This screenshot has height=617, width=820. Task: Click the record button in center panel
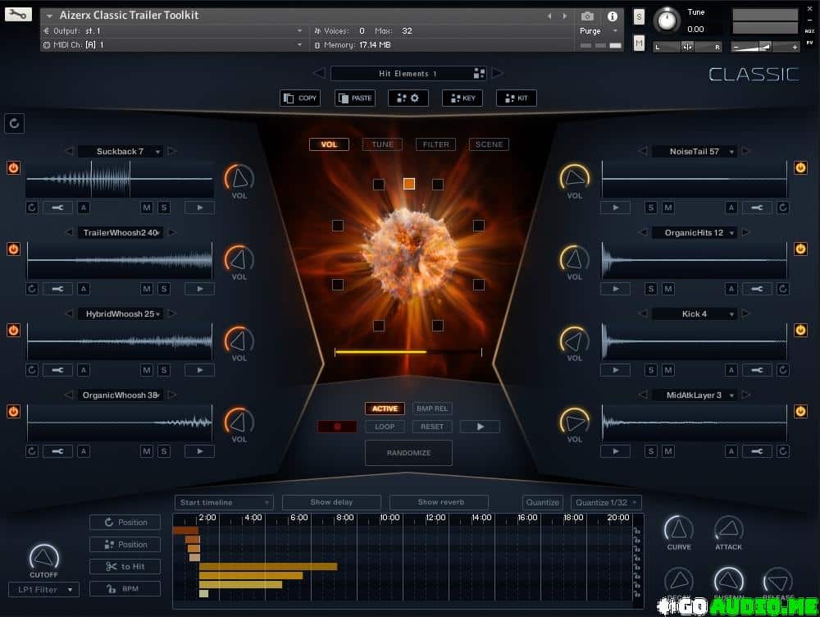337,427
